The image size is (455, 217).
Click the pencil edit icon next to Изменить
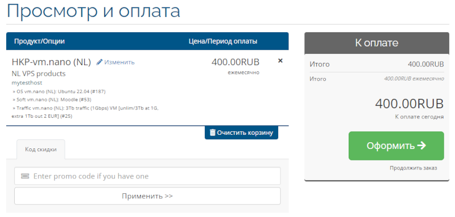[100, 62]
